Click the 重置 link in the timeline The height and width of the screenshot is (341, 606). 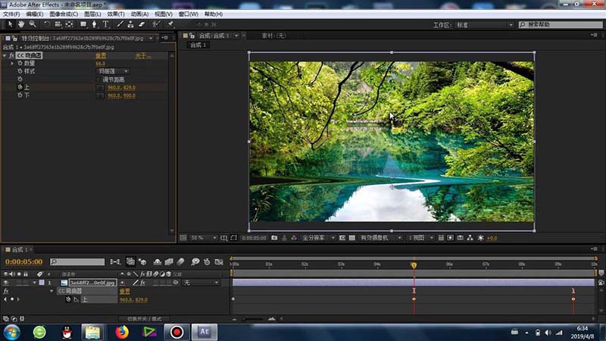124,291
